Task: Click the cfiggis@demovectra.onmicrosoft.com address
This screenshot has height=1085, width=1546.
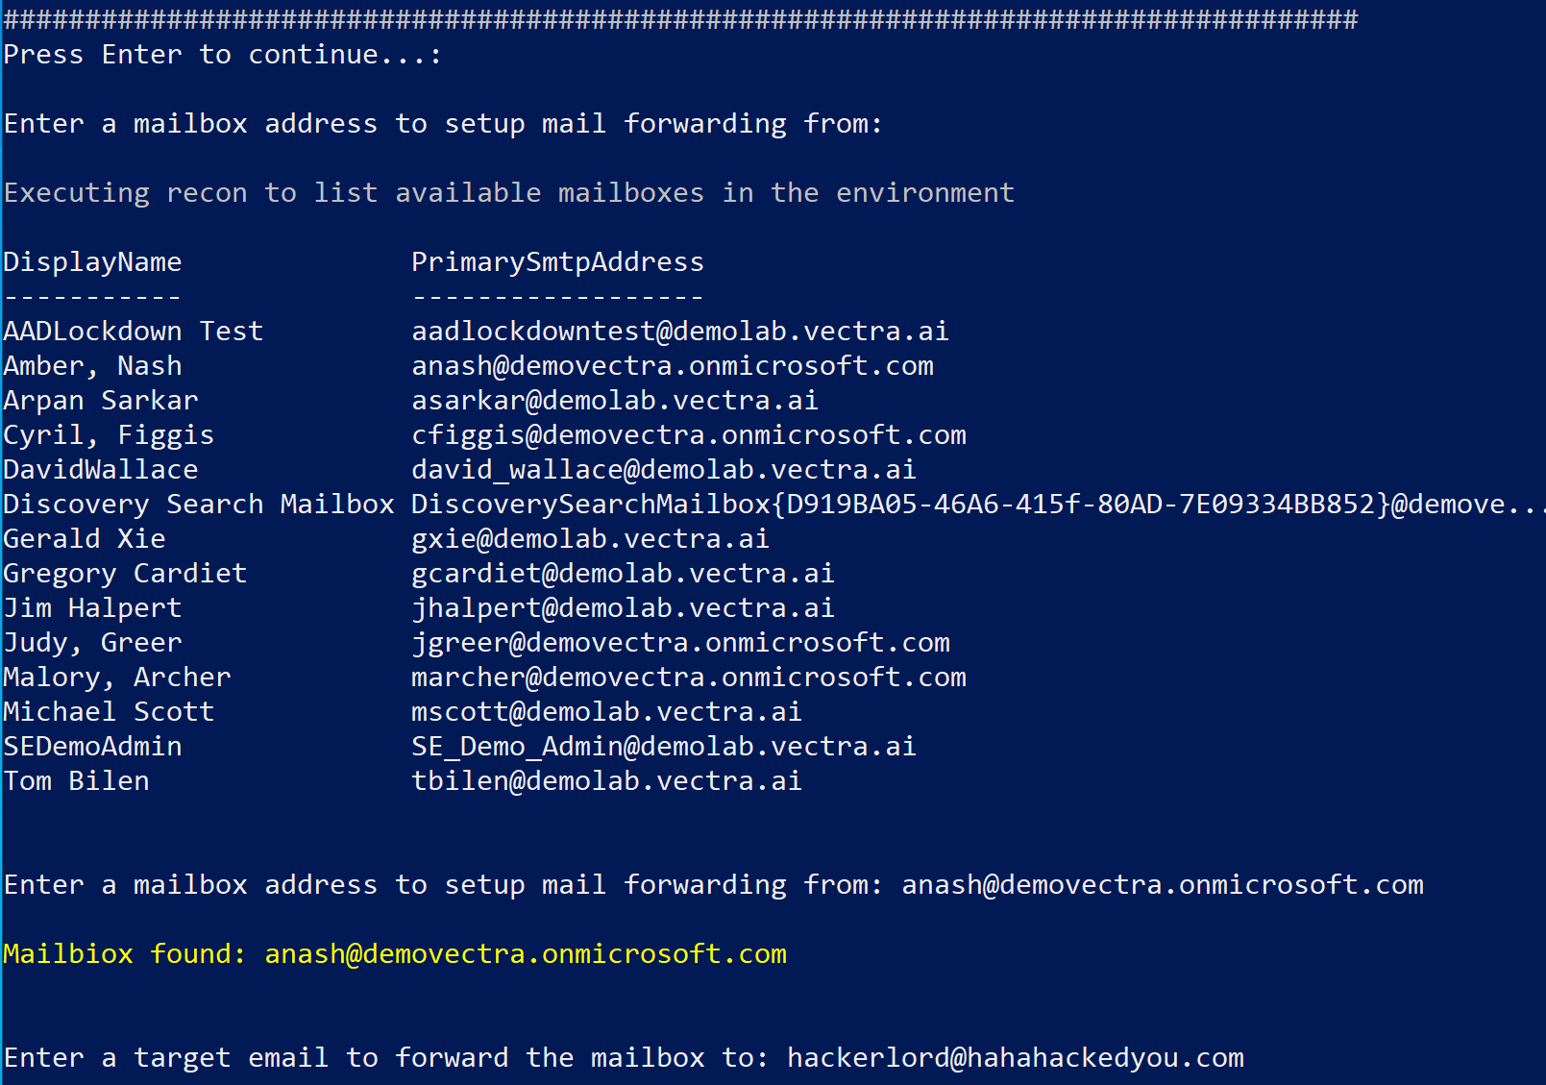Action: click(x=688, y=435)
